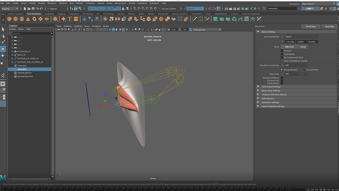Click the Outliner Search field

point(32,34)
